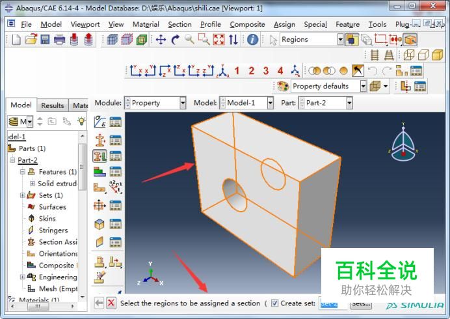
Task: Open the Part-2 dropdown
Action: click(x=349, y=103)
